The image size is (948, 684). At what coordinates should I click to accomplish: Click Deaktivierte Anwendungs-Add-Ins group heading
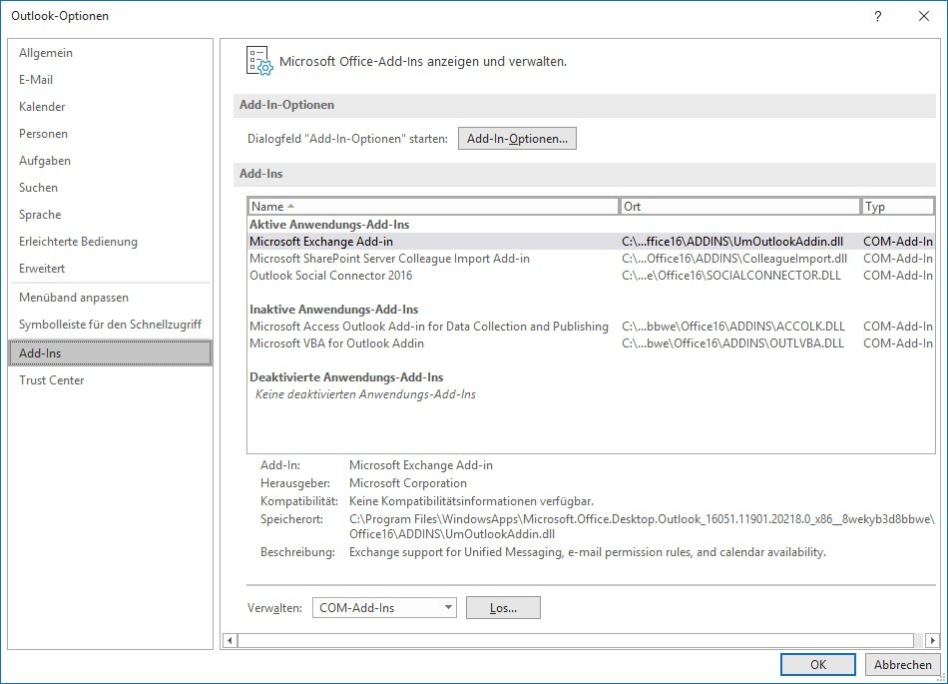pyautogui.click(x=346, y=377)
